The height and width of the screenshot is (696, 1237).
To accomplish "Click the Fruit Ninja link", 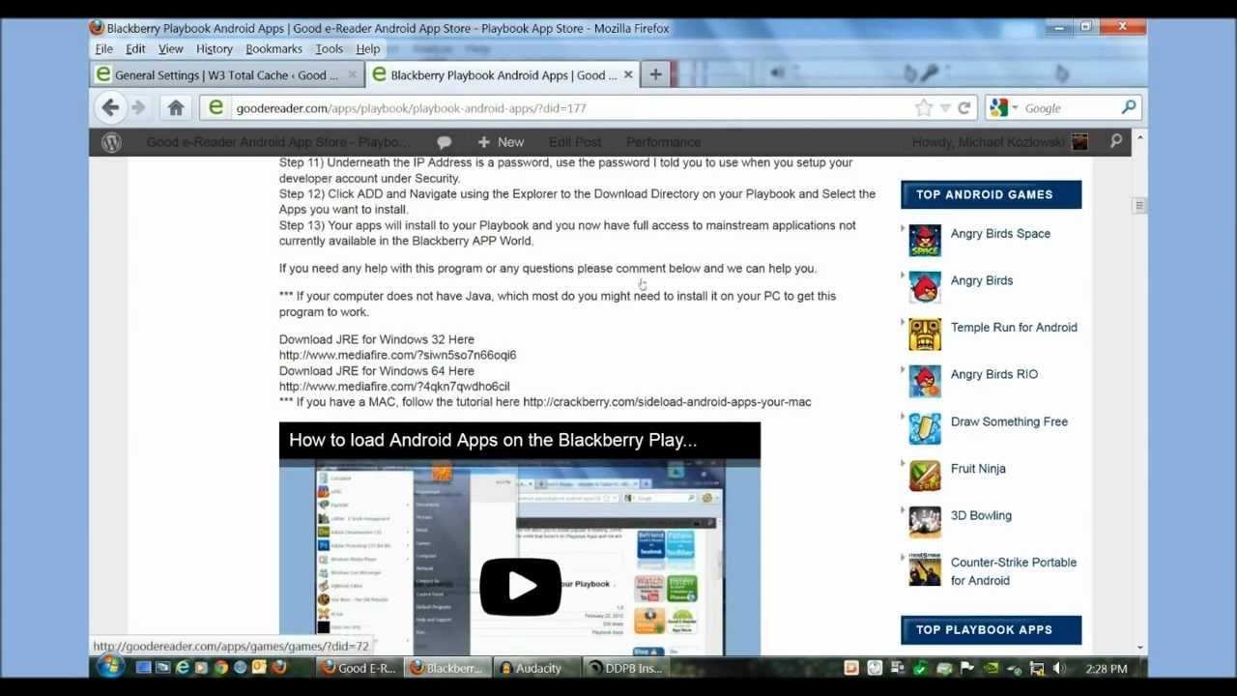I will 978,468.
